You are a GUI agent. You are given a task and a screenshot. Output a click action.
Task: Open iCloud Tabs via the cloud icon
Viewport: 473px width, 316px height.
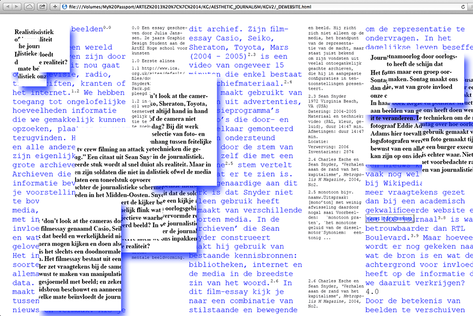(x=29, y=6)
